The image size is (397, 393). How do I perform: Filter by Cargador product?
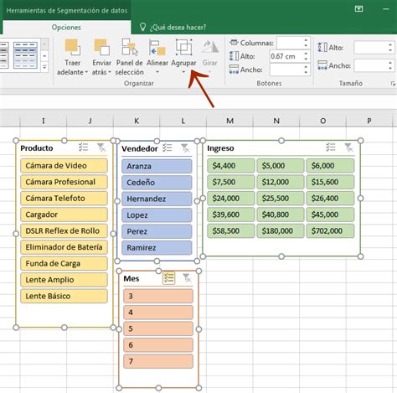click(64, 215)
